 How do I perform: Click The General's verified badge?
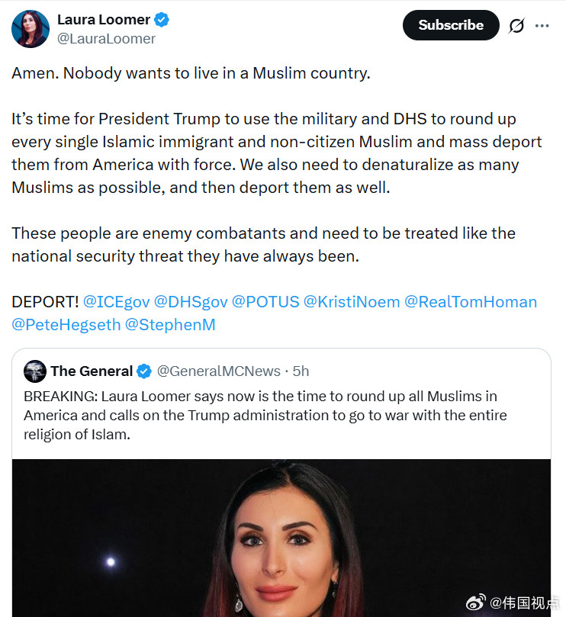click(144, 371)
